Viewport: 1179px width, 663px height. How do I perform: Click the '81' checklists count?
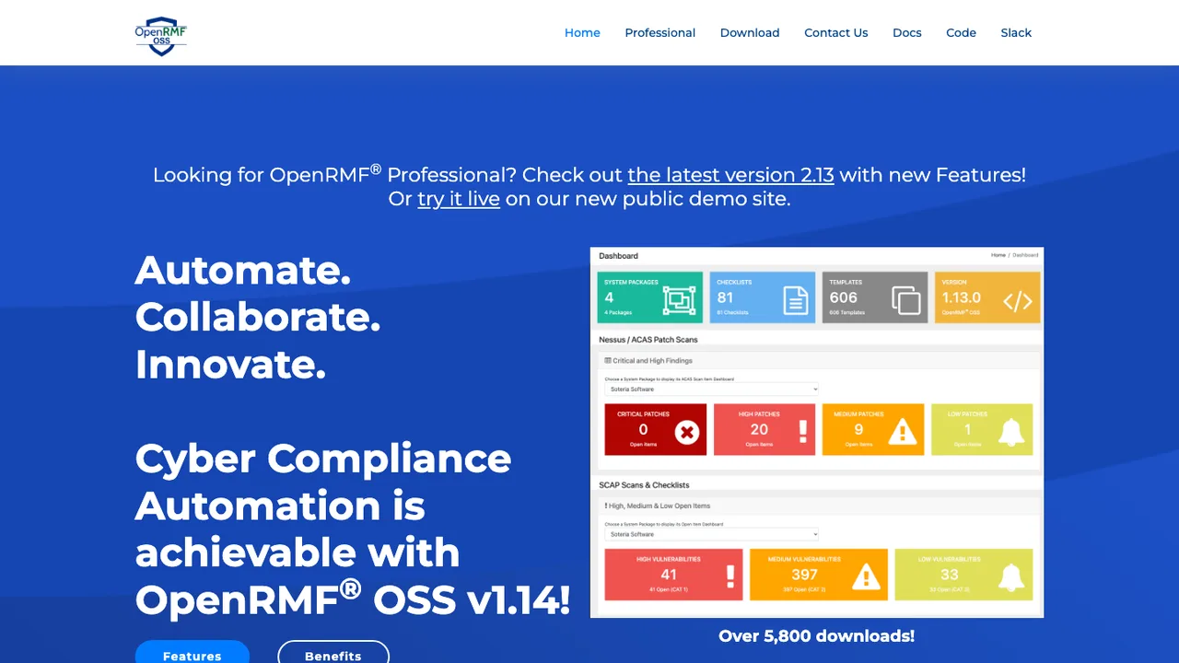[725, 297]
